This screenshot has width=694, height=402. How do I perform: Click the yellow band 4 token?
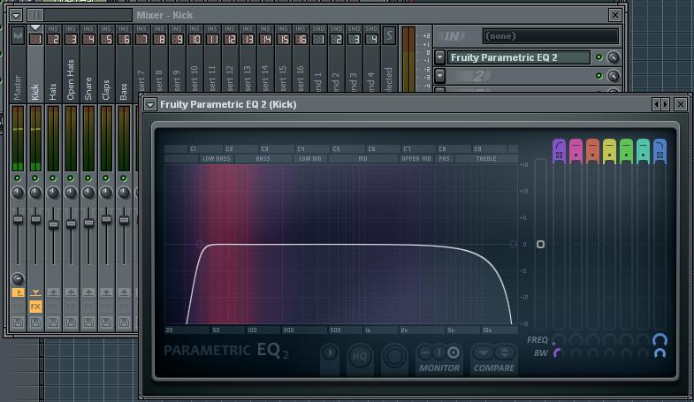(610, 150)
